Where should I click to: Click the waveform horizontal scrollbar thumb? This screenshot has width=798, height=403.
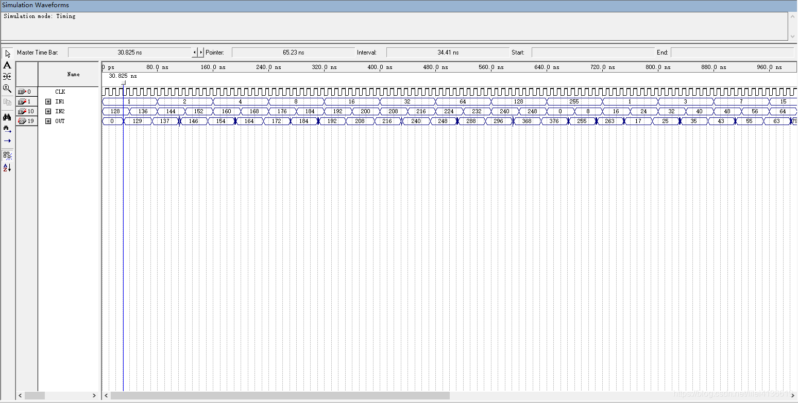pos(280,395)
